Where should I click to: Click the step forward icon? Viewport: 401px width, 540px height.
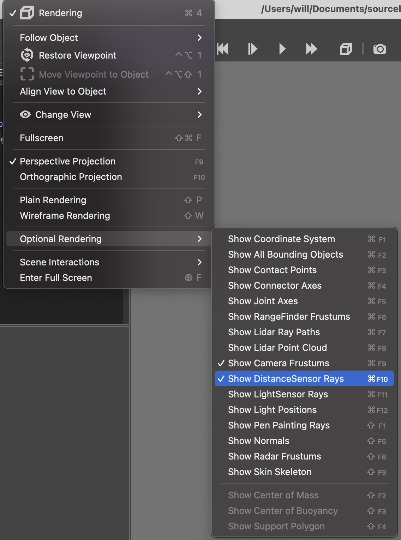(252, 49)
